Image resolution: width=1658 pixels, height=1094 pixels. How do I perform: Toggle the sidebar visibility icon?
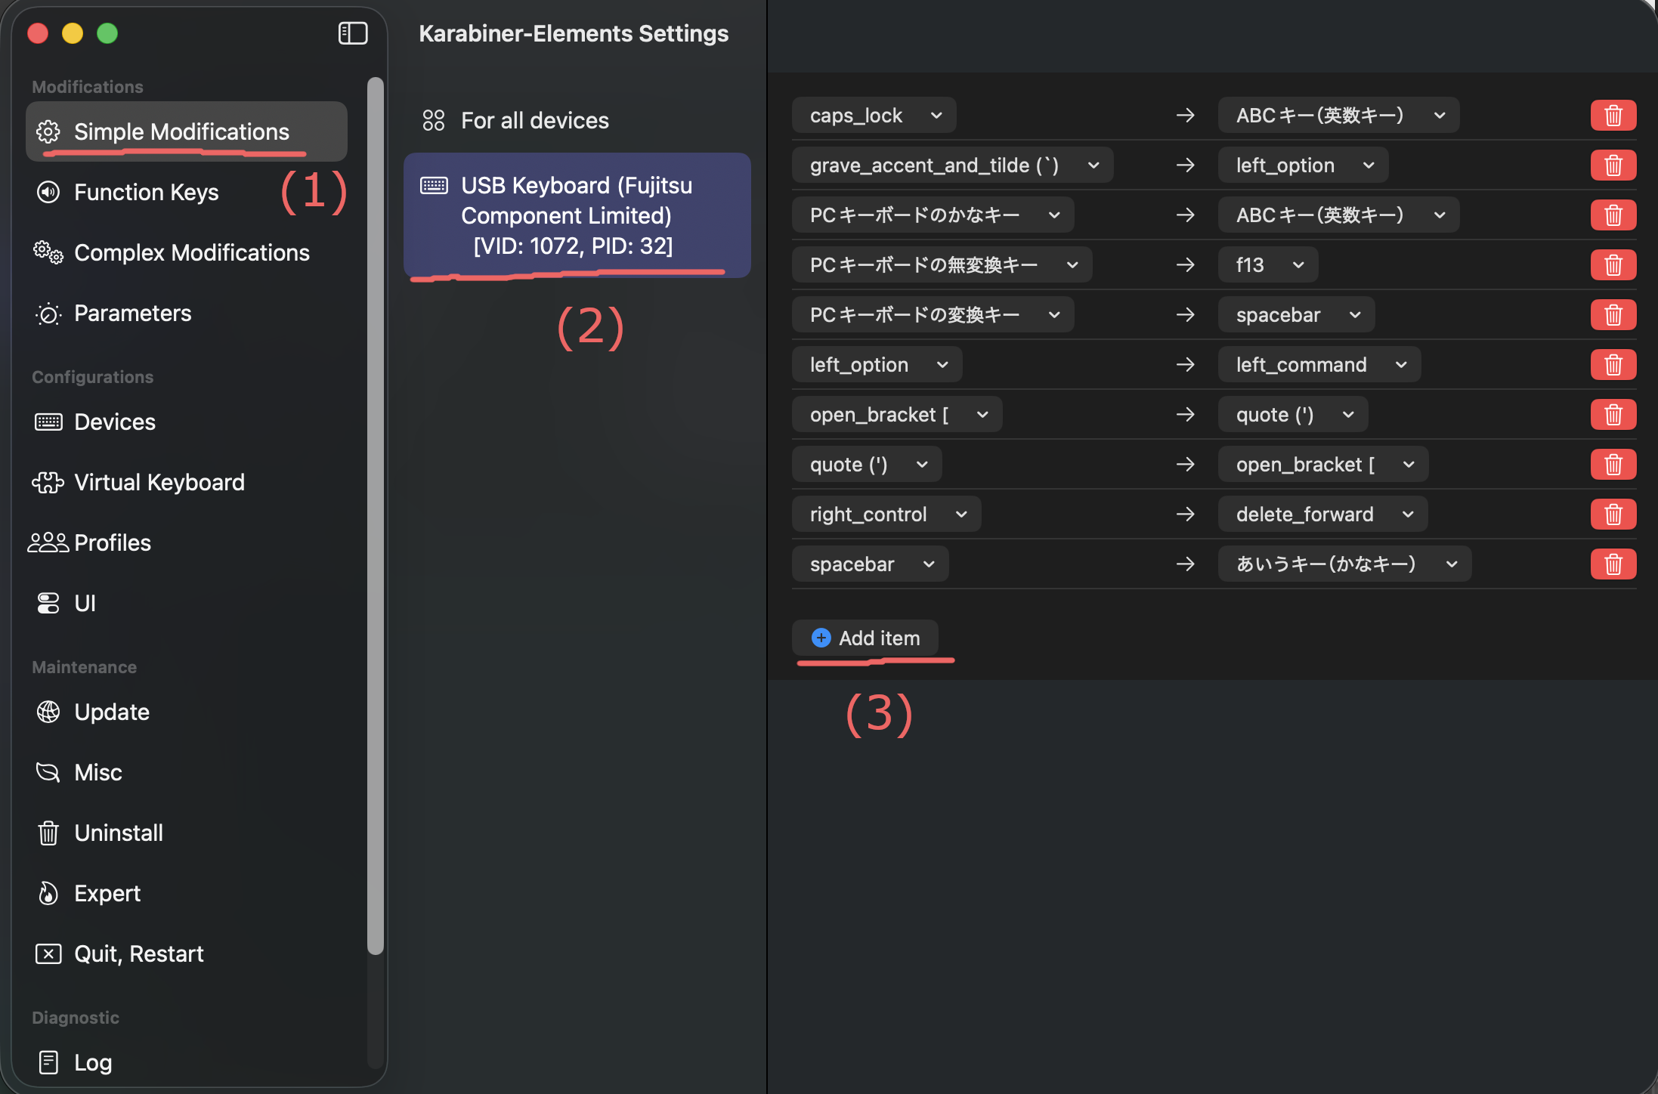click(353, 33)
